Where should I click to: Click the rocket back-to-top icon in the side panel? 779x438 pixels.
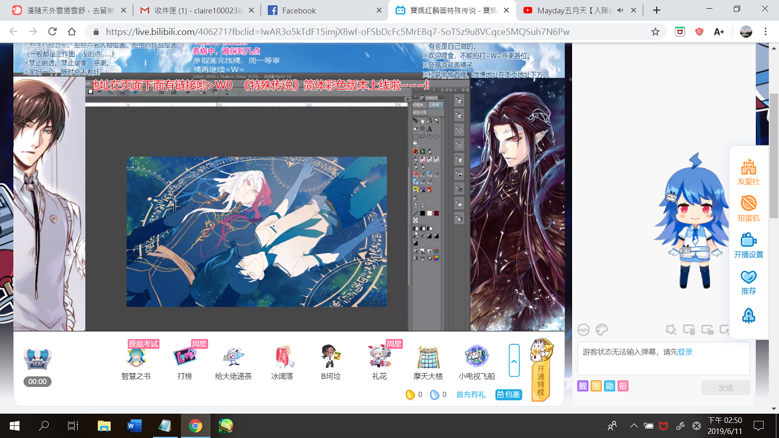click(x=748, y=316)
